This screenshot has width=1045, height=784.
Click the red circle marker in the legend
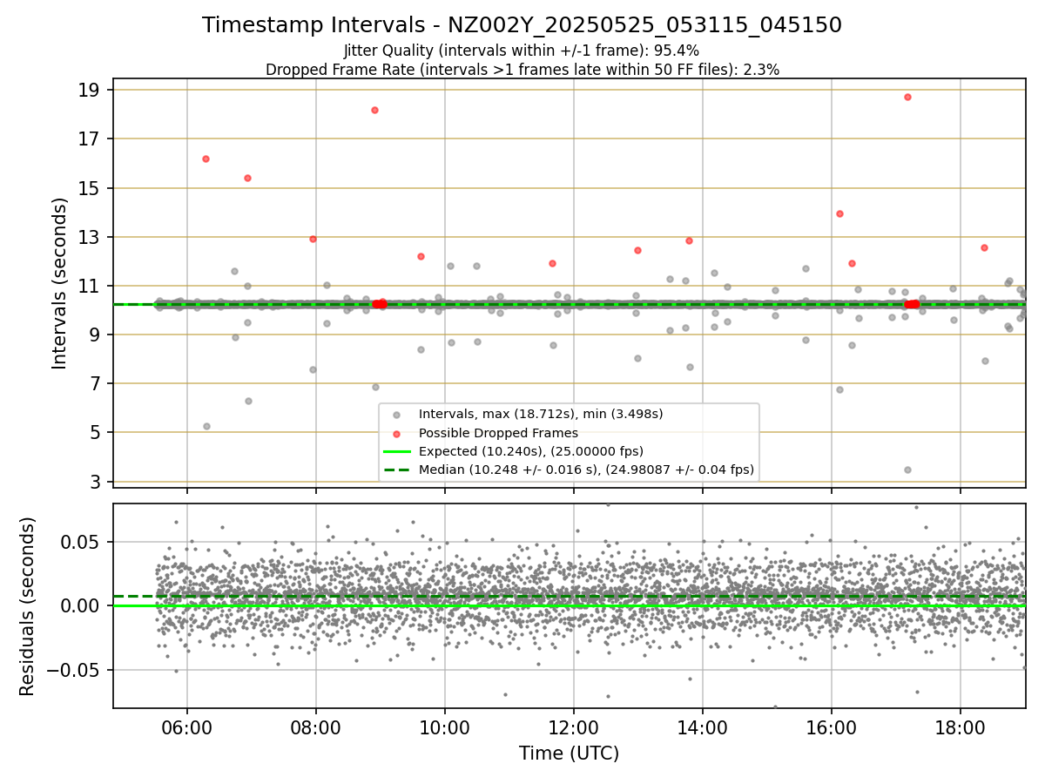coord(397,433)
